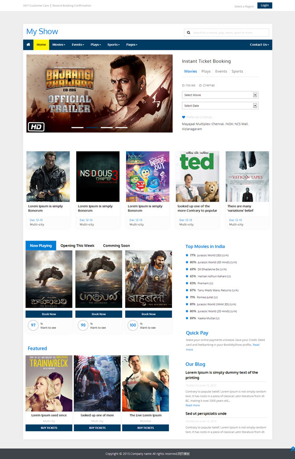This screenshot has width=295, height=459.
Task: Click the Login button
Action: tap(265, 5)
